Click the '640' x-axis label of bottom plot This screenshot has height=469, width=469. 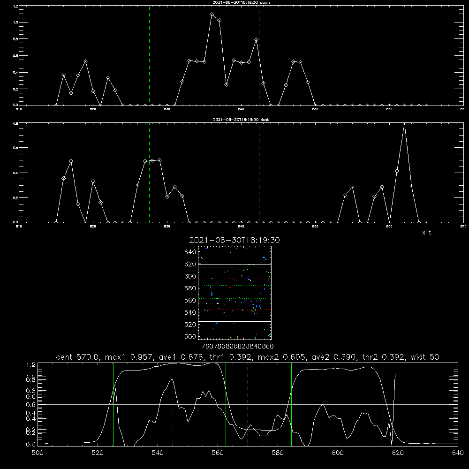(458, 453)
